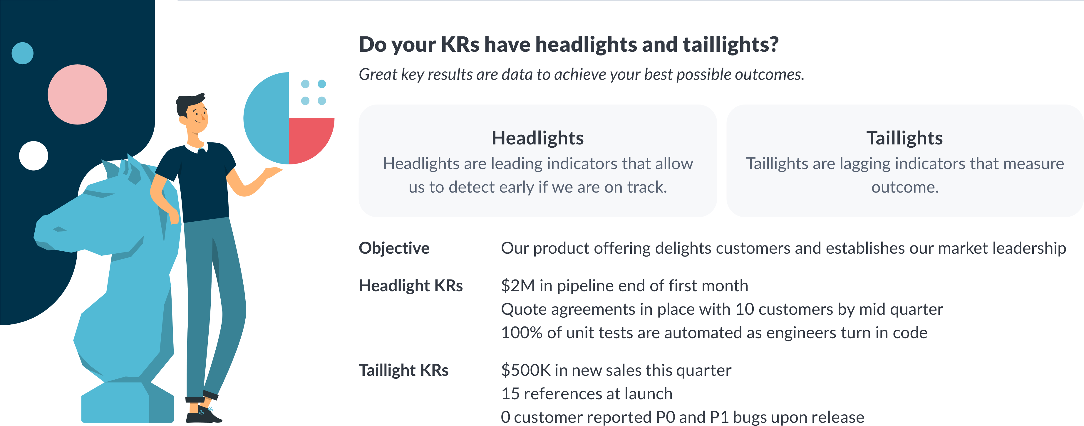Click the '100% of unit tests' key result

point(714,333)
